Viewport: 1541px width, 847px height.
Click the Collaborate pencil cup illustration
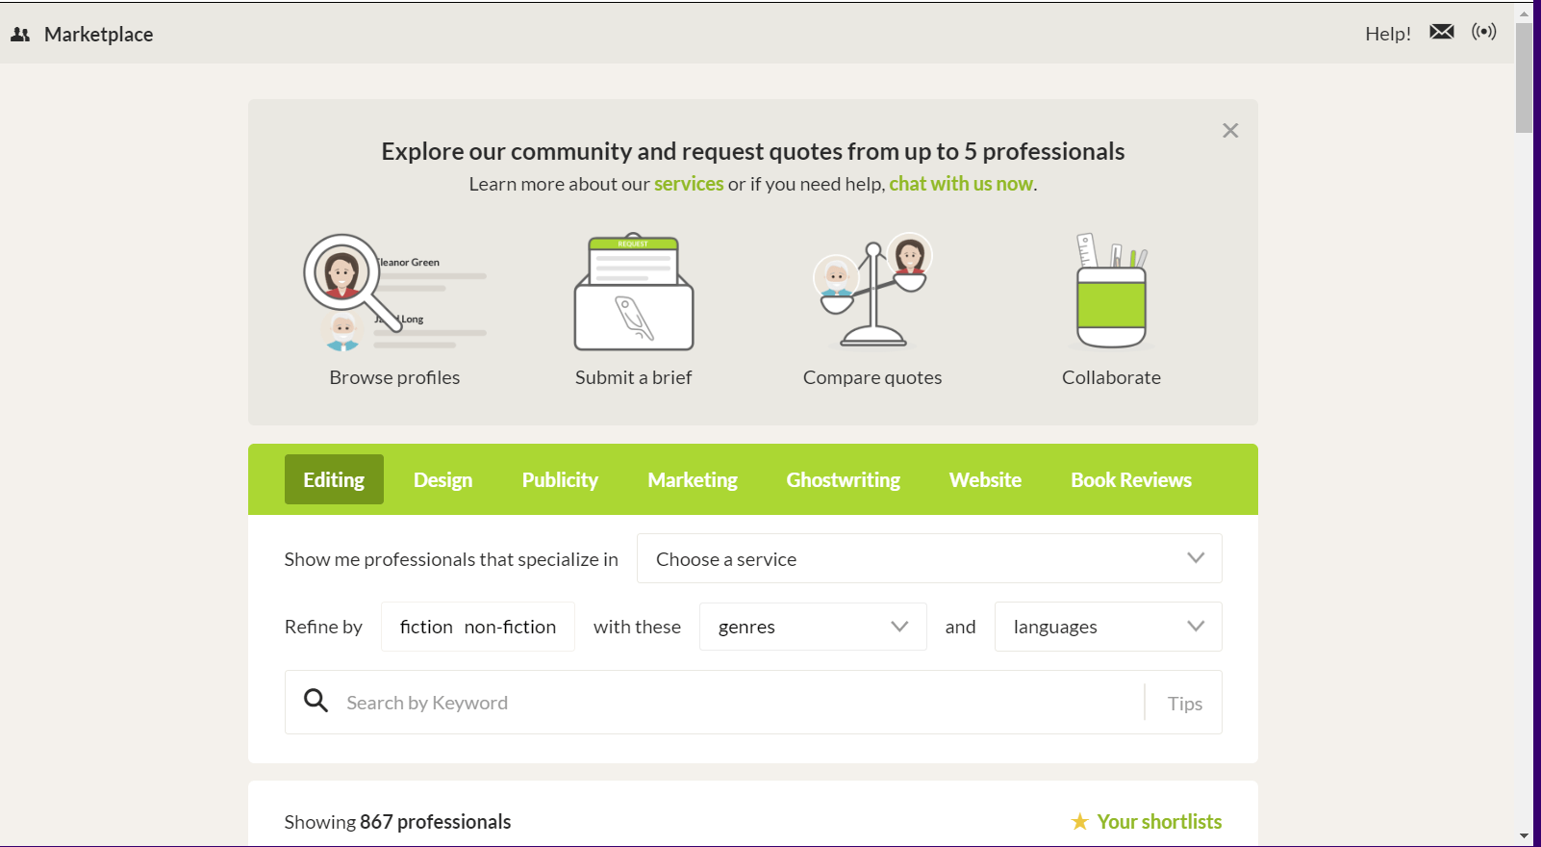pyautogui.click(x=1111, y=290)
